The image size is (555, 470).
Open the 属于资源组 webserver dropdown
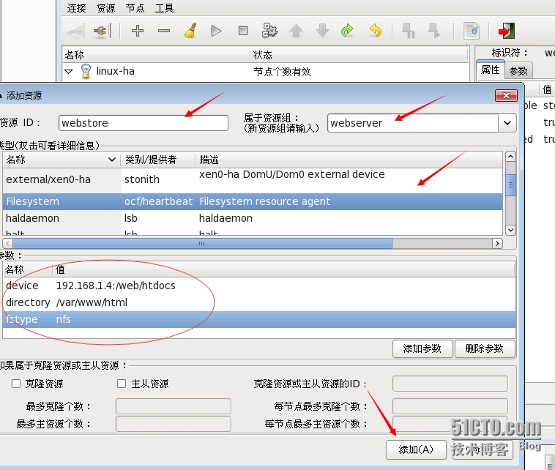[507, 123]
